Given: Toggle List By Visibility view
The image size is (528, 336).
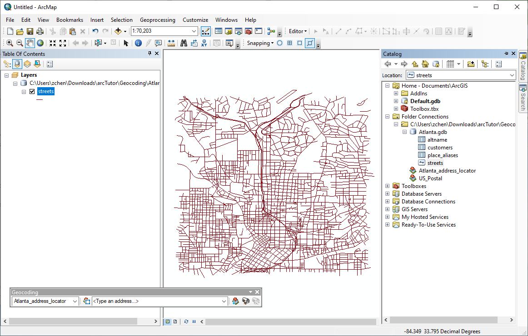Looking at the screenshot, I should 27,64.
